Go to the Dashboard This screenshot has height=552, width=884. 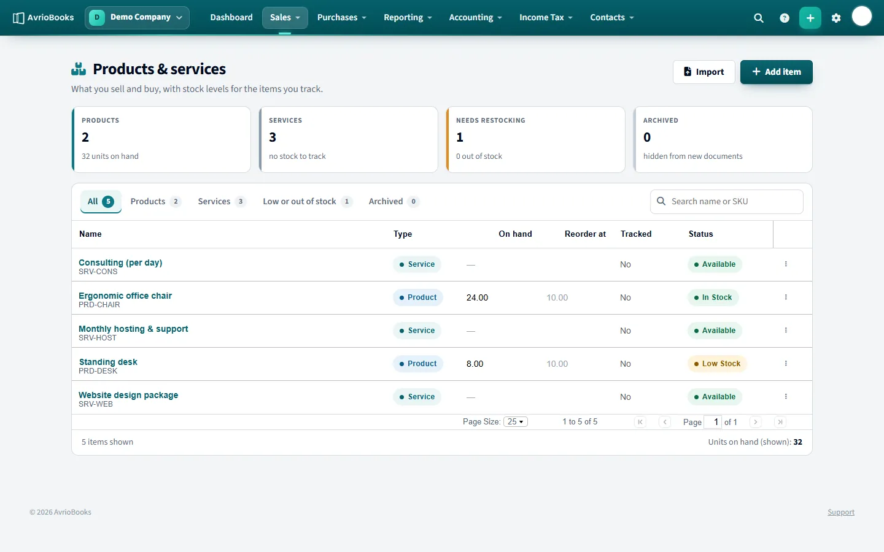click(x=231, y=18)
